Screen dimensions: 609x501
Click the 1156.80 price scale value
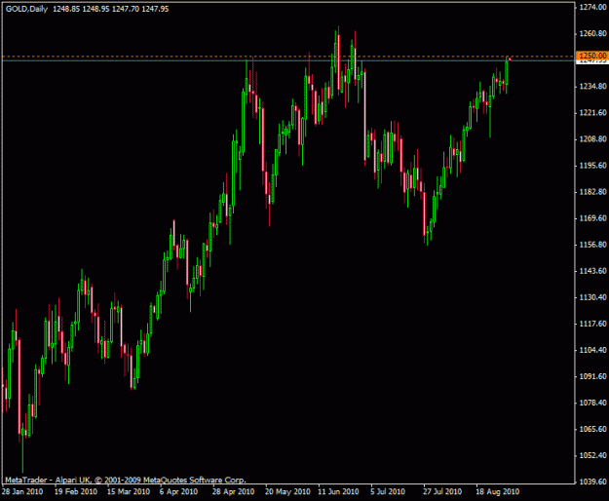pos(592,245)
